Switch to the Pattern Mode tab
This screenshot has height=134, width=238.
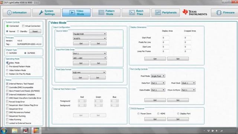[x=106, y=12]
